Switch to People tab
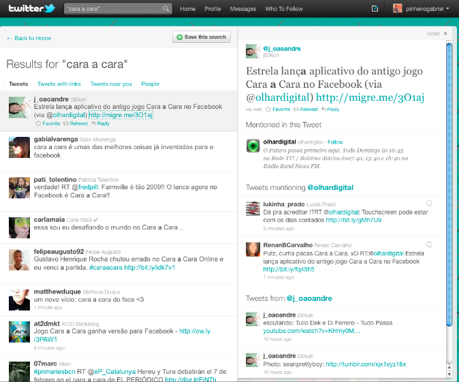 pyautogui.click(x=151, y=84)
